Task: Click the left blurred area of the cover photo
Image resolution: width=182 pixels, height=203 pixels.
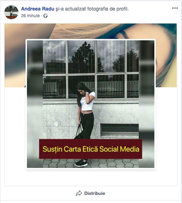Action: (15, 55)
